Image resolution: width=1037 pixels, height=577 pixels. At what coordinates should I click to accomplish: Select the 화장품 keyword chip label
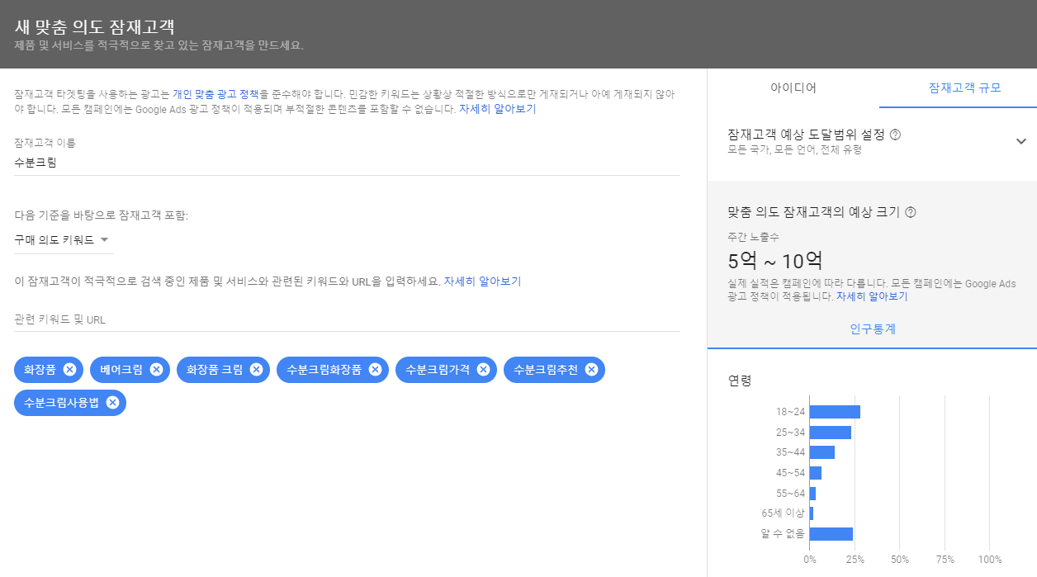point(39,370)
